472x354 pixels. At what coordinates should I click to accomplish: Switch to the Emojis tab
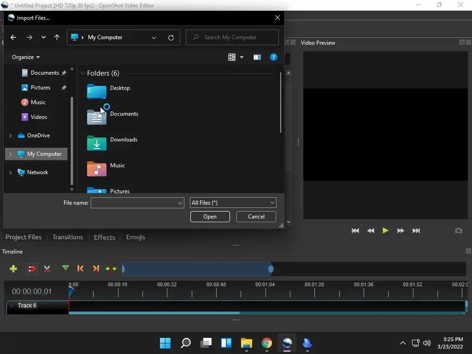coord(136,237)
